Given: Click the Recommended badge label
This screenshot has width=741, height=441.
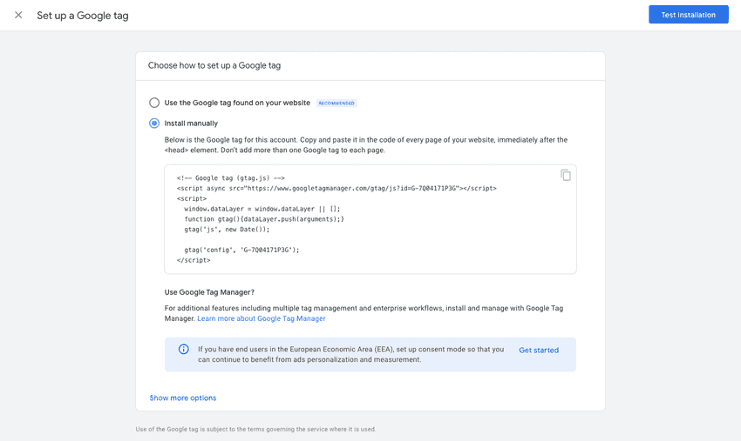Looking at the screenshot, I should click(x=337, y=103).
